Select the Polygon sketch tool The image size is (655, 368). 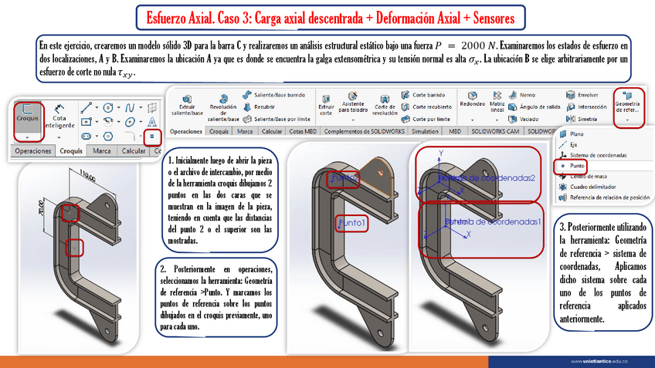108,136
